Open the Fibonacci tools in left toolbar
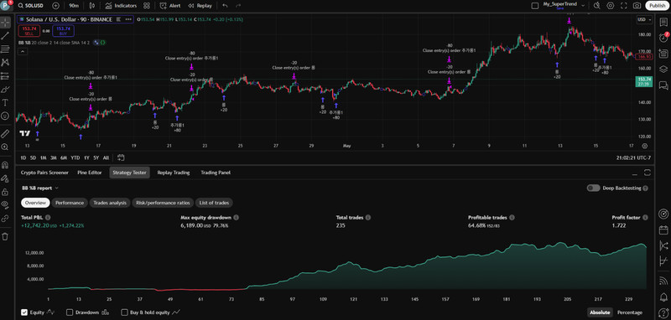Image resolution: width=671 pixels, height=320 pixels. point(5,49)
